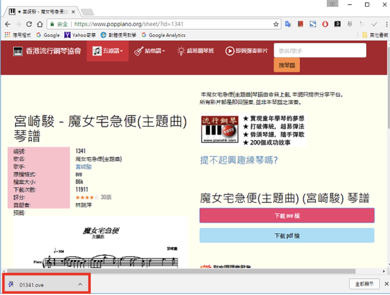Minimize the browser window

(350, 5)
